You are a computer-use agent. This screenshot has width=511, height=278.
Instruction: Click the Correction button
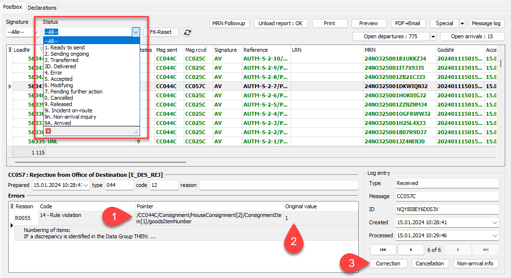389,263
